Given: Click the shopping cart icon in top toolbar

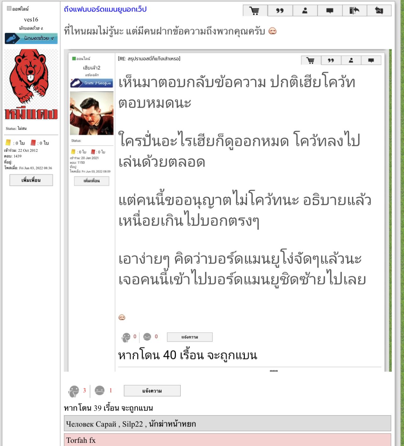Looking at the screenshot, I should pos(255,10).
